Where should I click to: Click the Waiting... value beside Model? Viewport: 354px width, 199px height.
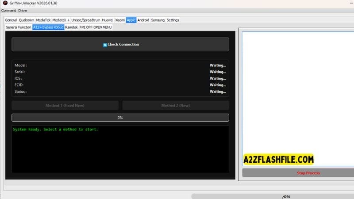(218, 65)
